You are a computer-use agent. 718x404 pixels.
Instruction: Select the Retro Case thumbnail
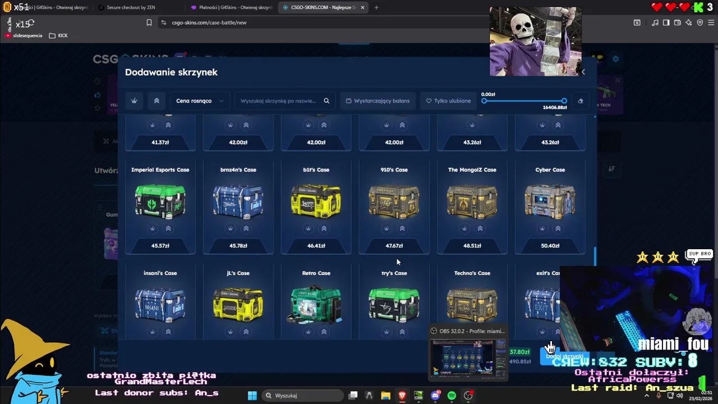point(316,304)
